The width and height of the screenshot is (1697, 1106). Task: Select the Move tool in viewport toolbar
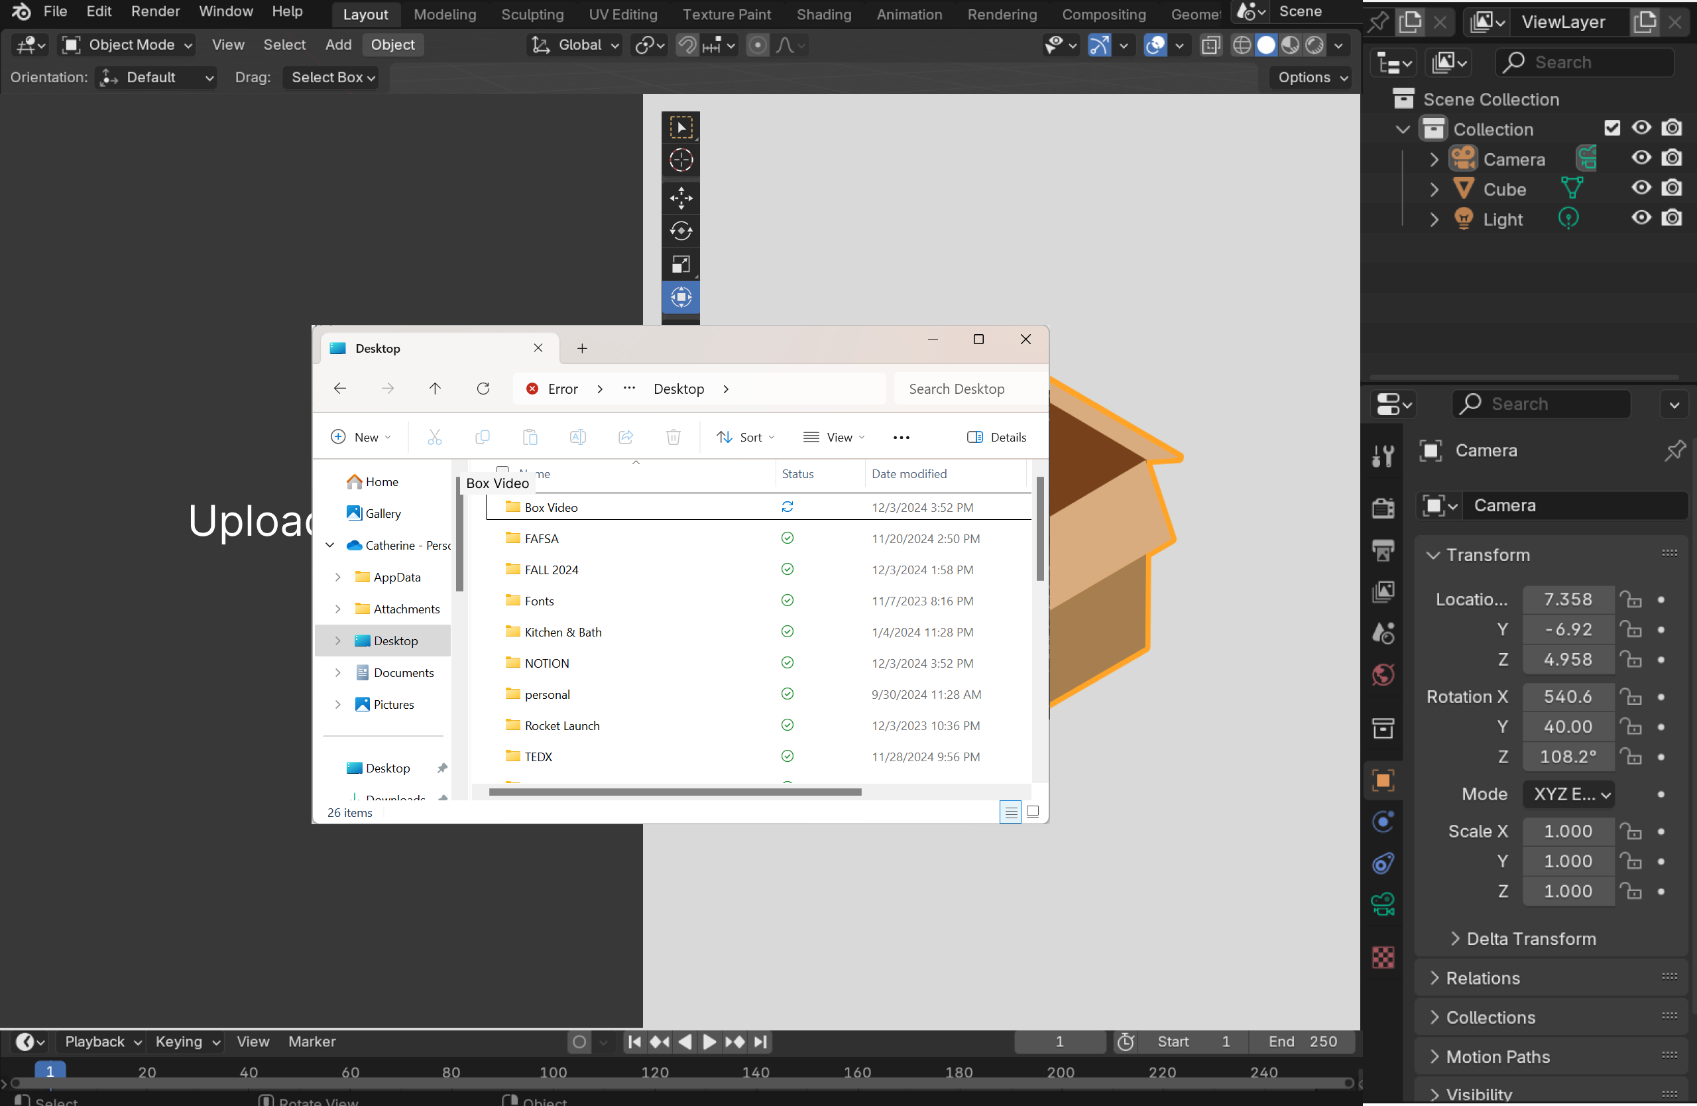click(680, 198)
